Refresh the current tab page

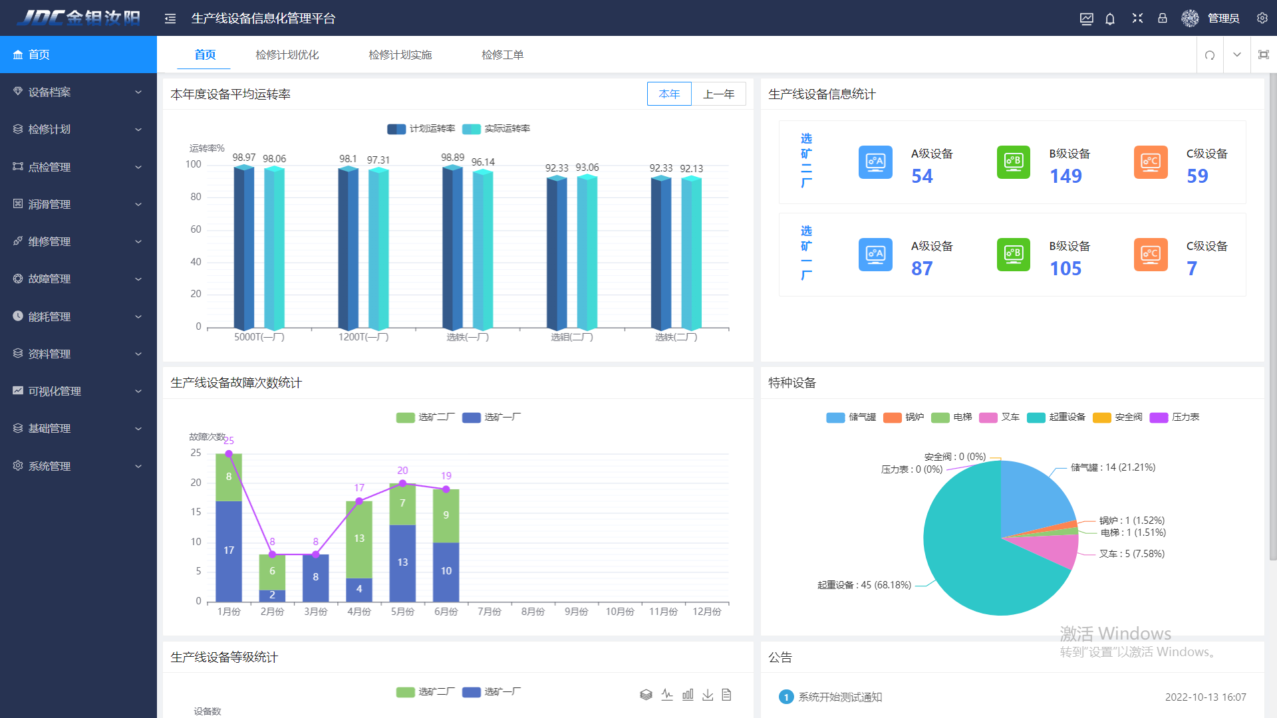coord(1210,55)
